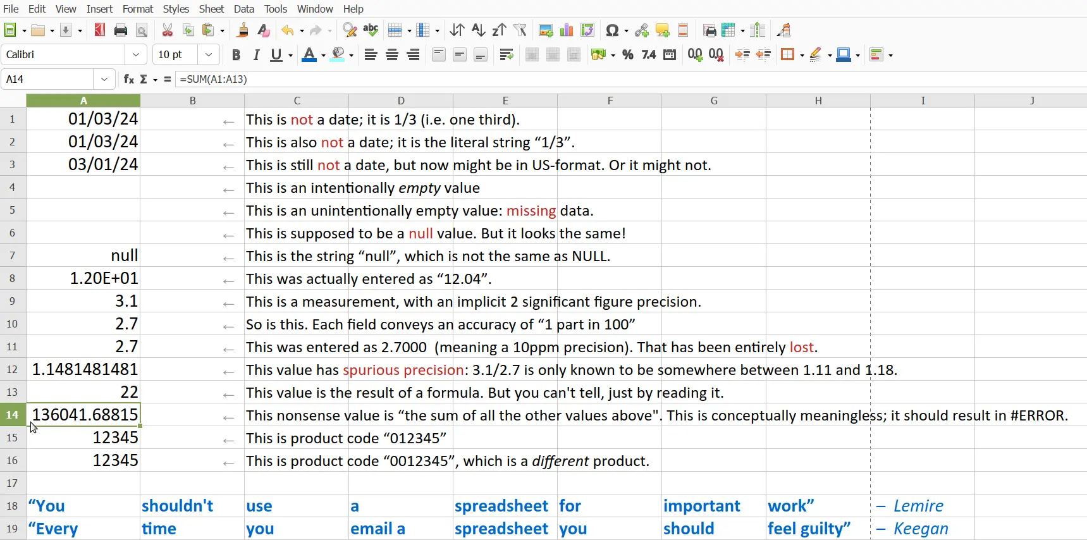Click the Sort dialog icon

point(457,30)
